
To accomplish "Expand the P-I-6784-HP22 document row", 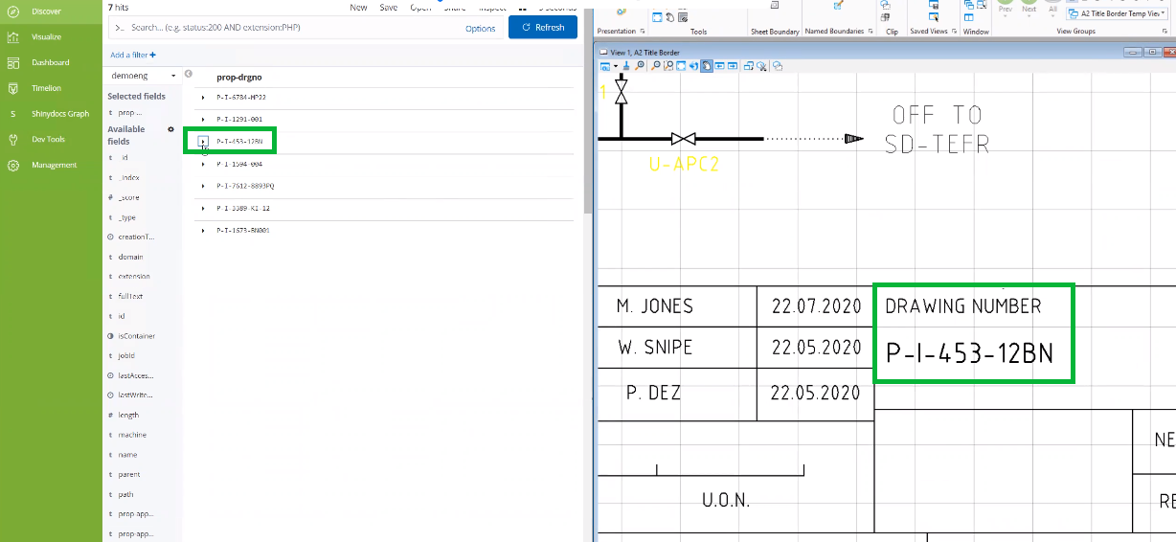I will (x=203, y=98).
